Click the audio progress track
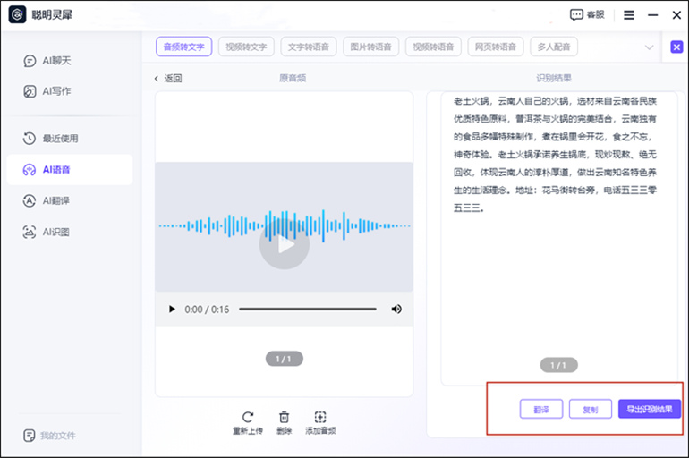 [308, 310]
